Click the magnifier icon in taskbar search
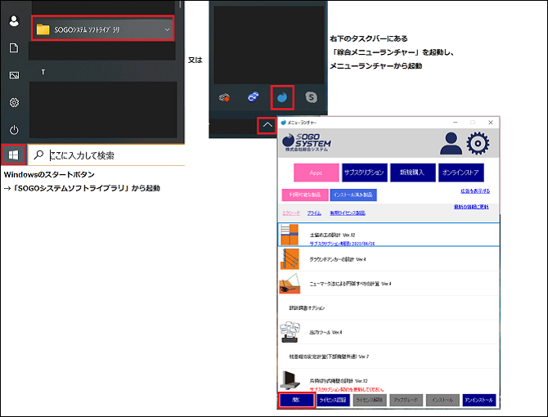The width and height of the screenshot is (548, 417). [x=38, y=155]
